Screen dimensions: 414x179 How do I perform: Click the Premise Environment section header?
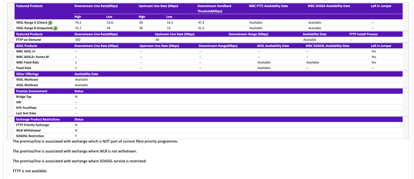click(x=31, y=91)
